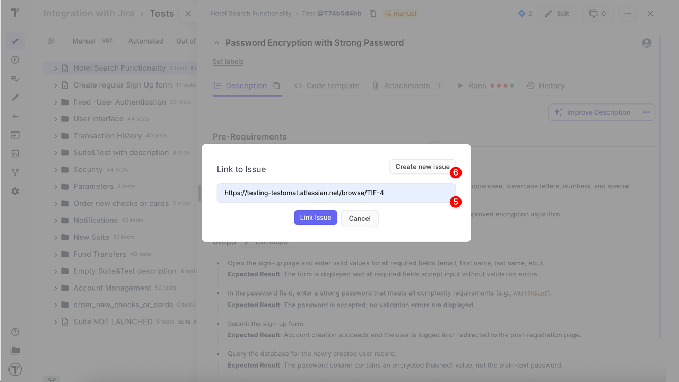Open the Runs section in the left sidebar
The height and width of the screenshot is (382, 679).
pos(15,59)
